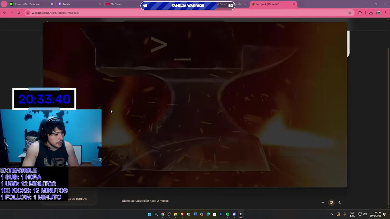This screenshot has width=390, height=219.
Task: Select the light theme sun icon
Action: click(x=323, y=203)
